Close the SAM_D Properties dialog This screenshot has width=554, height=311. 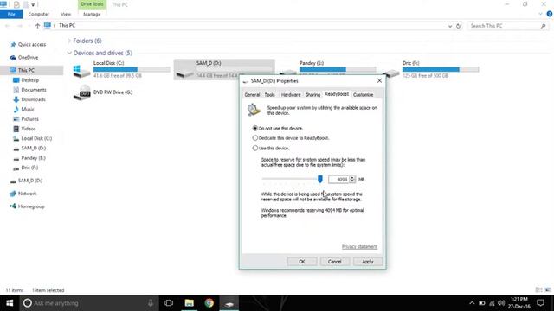(x=379, y=80)
